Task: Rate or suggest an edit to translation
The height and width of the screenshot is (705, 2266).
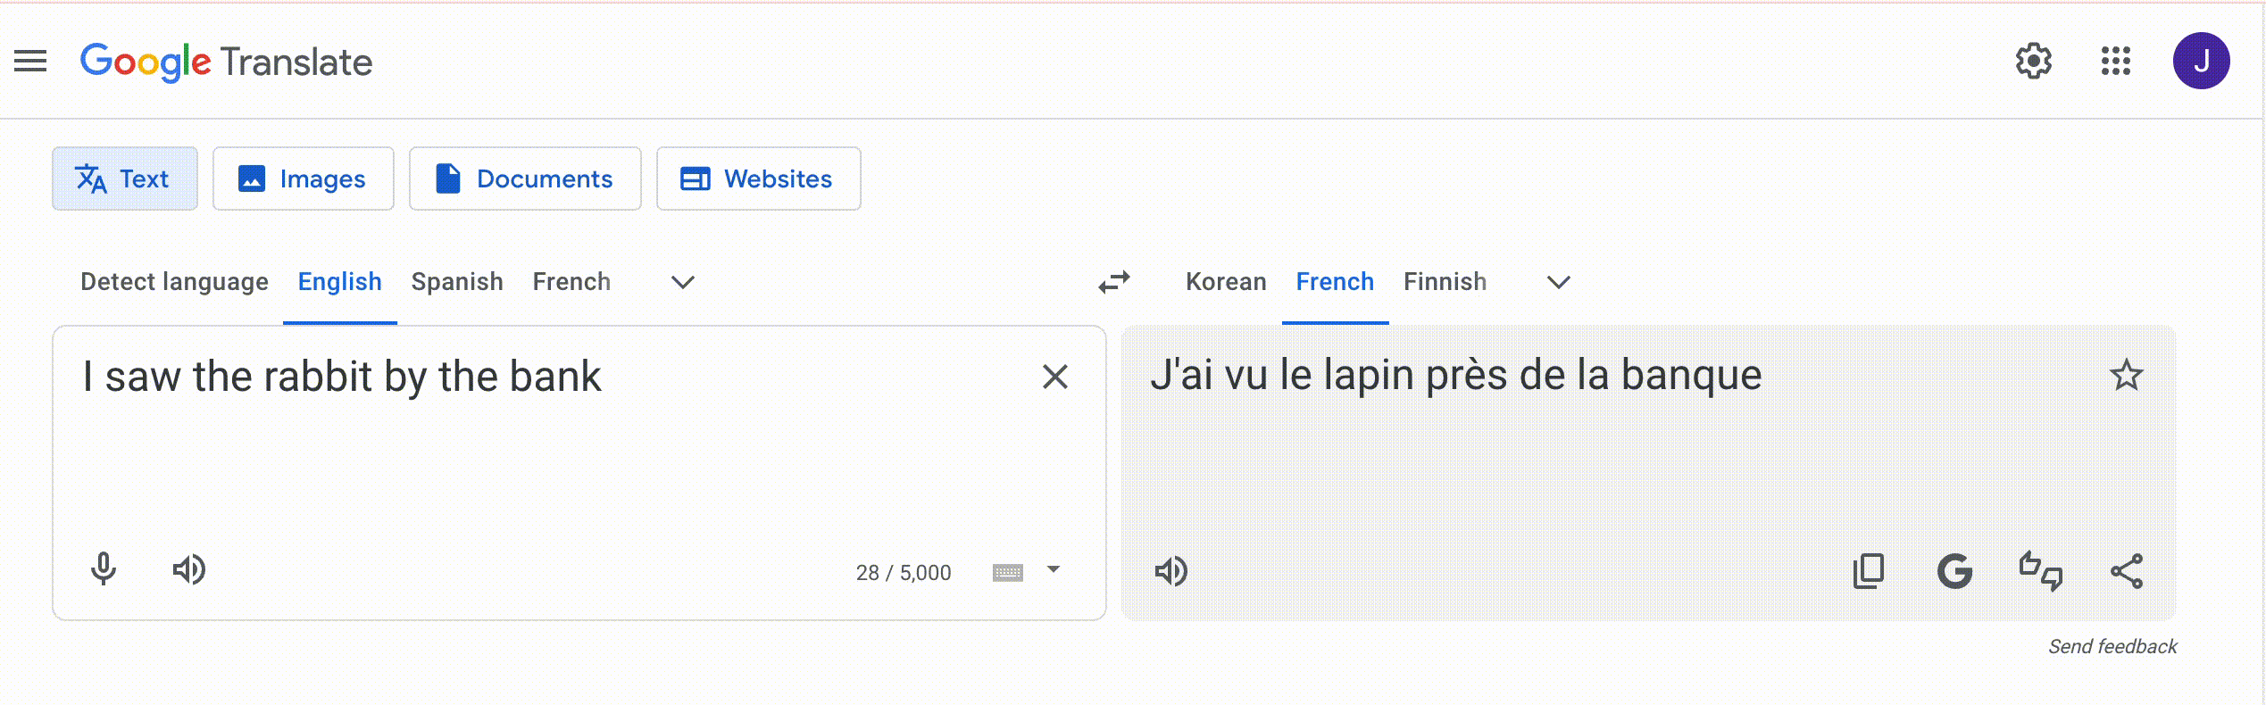Action: [x=2041, y=571]
